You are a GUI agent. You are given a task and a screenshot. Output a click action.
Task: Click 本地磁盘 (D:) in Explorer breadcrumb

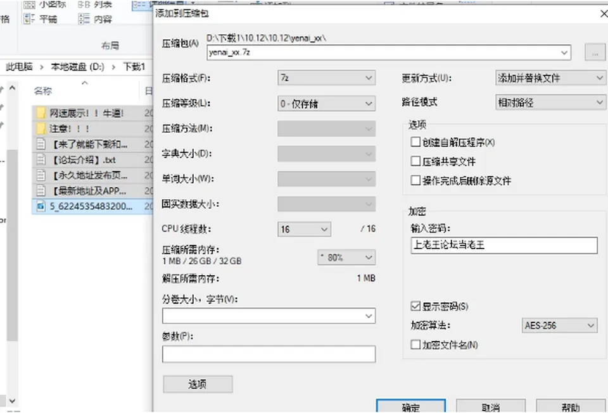coord(77,66)
